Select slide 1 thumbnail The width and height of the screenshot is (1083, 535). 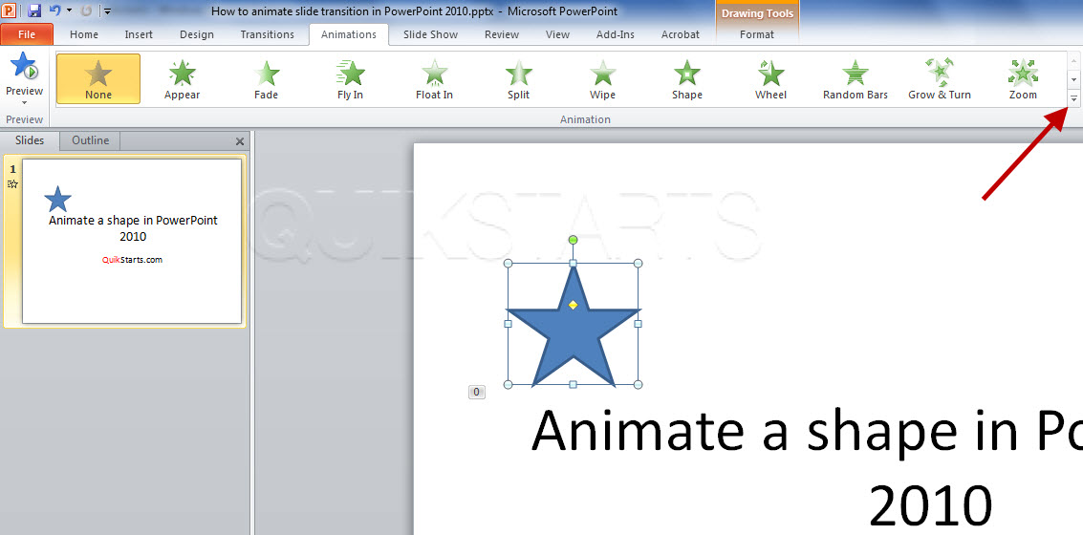point(132,241)
